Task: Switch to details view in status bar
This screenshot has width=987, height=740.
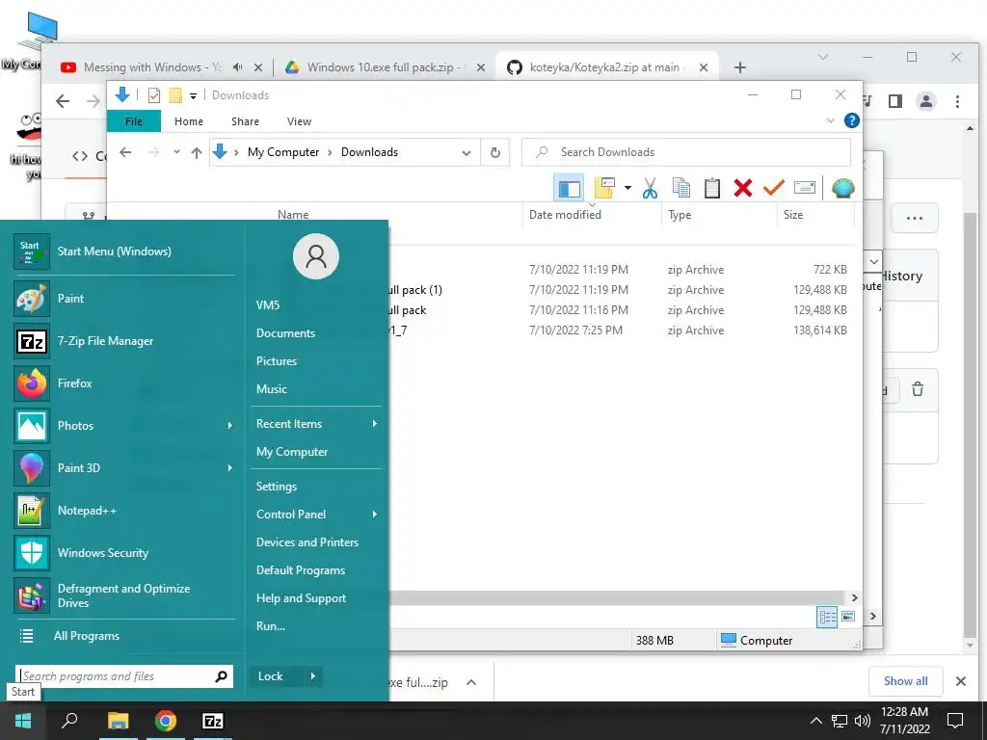Action: pyautogui.click(x=827, y=617)
